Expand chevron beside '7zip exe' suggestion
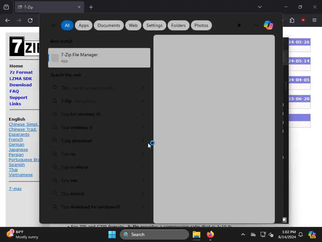Viewport: 322px width, 242px height. [143, 180]
